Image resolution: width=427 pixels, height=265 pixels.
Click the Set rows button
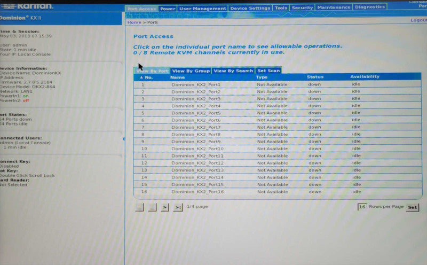pos(412,207)
